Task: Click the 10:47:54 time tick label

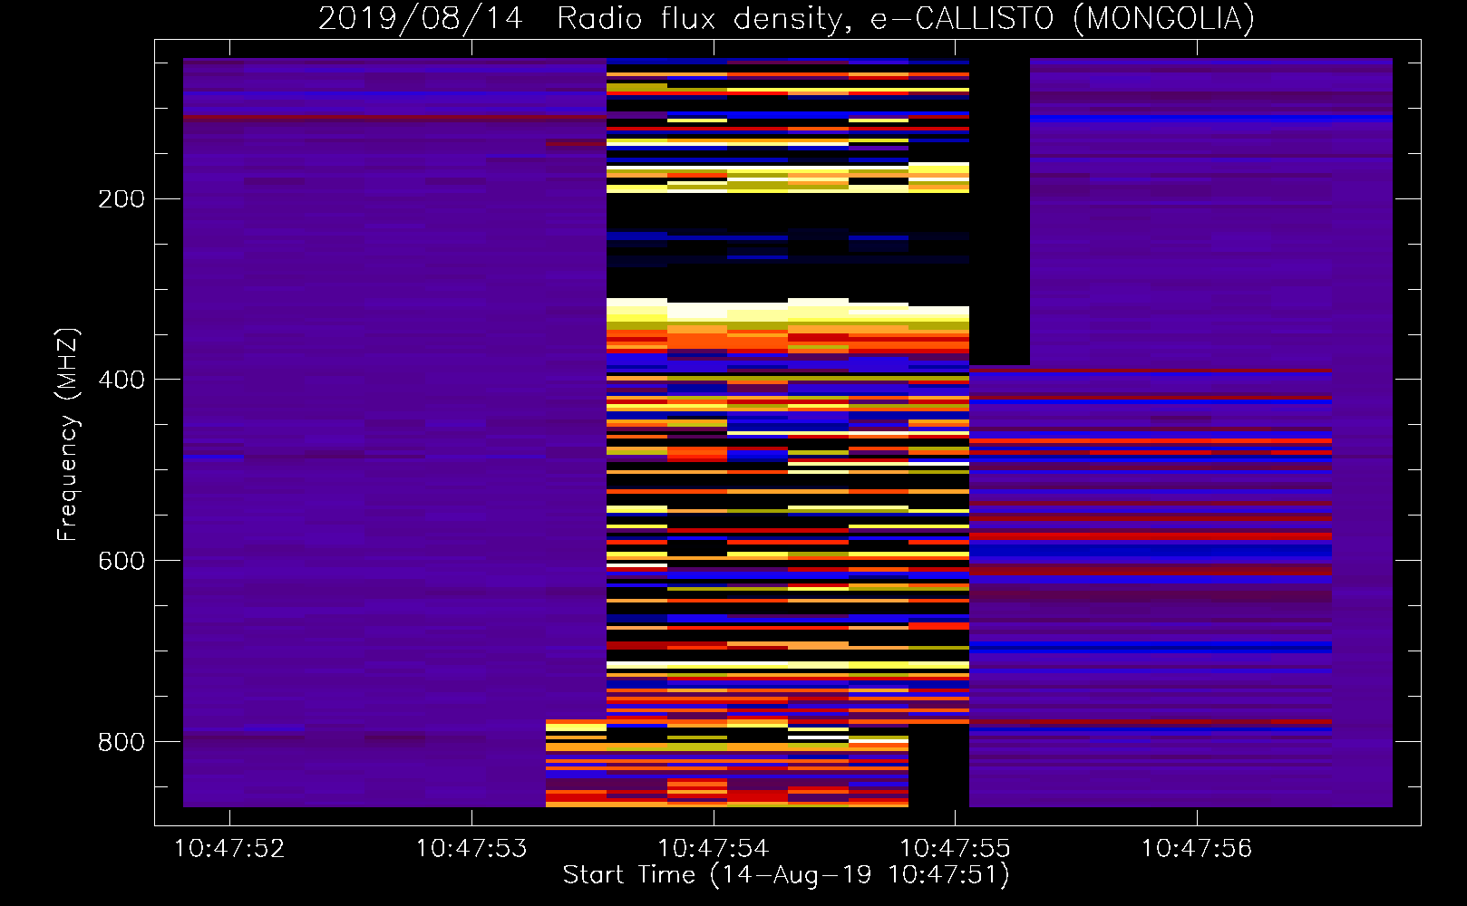Action: coord(713,849)
